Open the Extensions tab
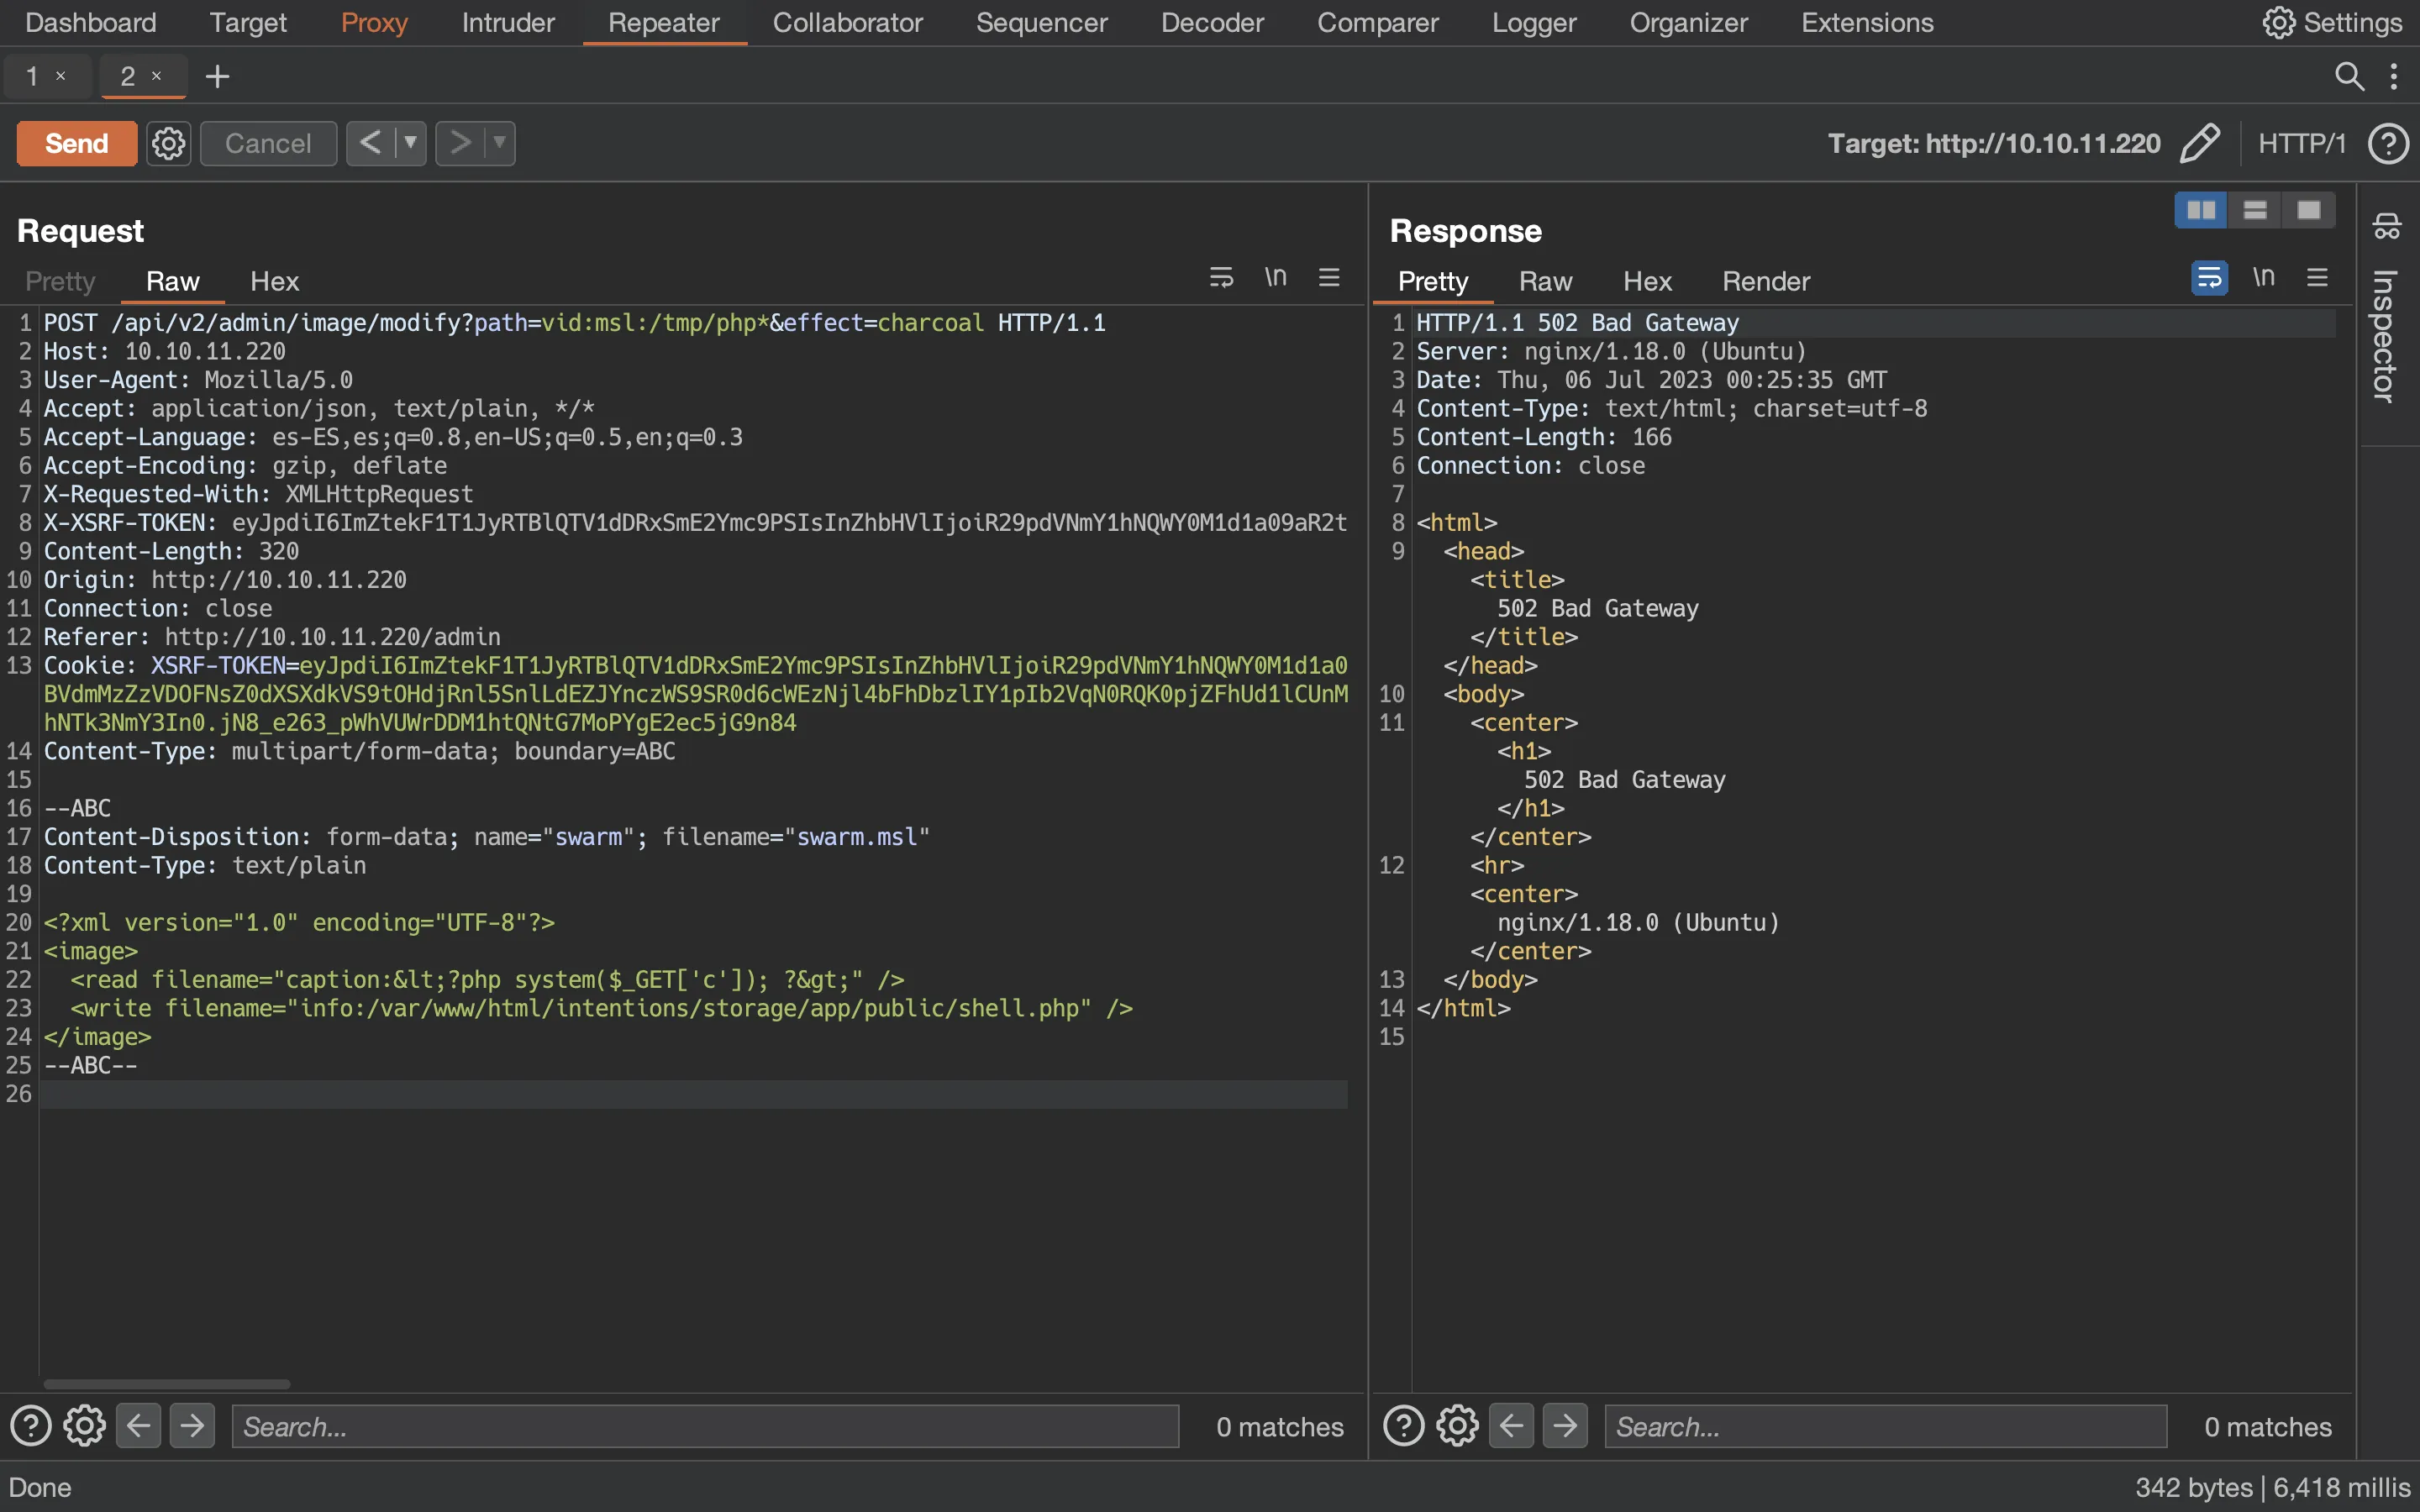Image resolution: width=2420 pixels, height=1512 pixels. click(x=1867, y=22)
